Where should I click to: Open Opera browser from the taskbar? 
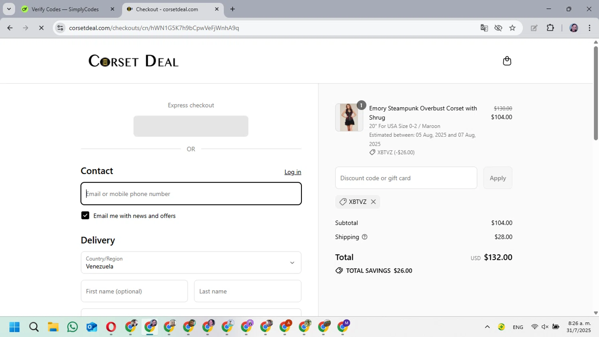tap(111, 327)
